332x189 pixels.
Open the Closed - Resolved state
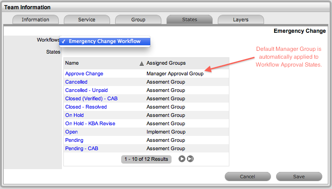coord(86,107)
